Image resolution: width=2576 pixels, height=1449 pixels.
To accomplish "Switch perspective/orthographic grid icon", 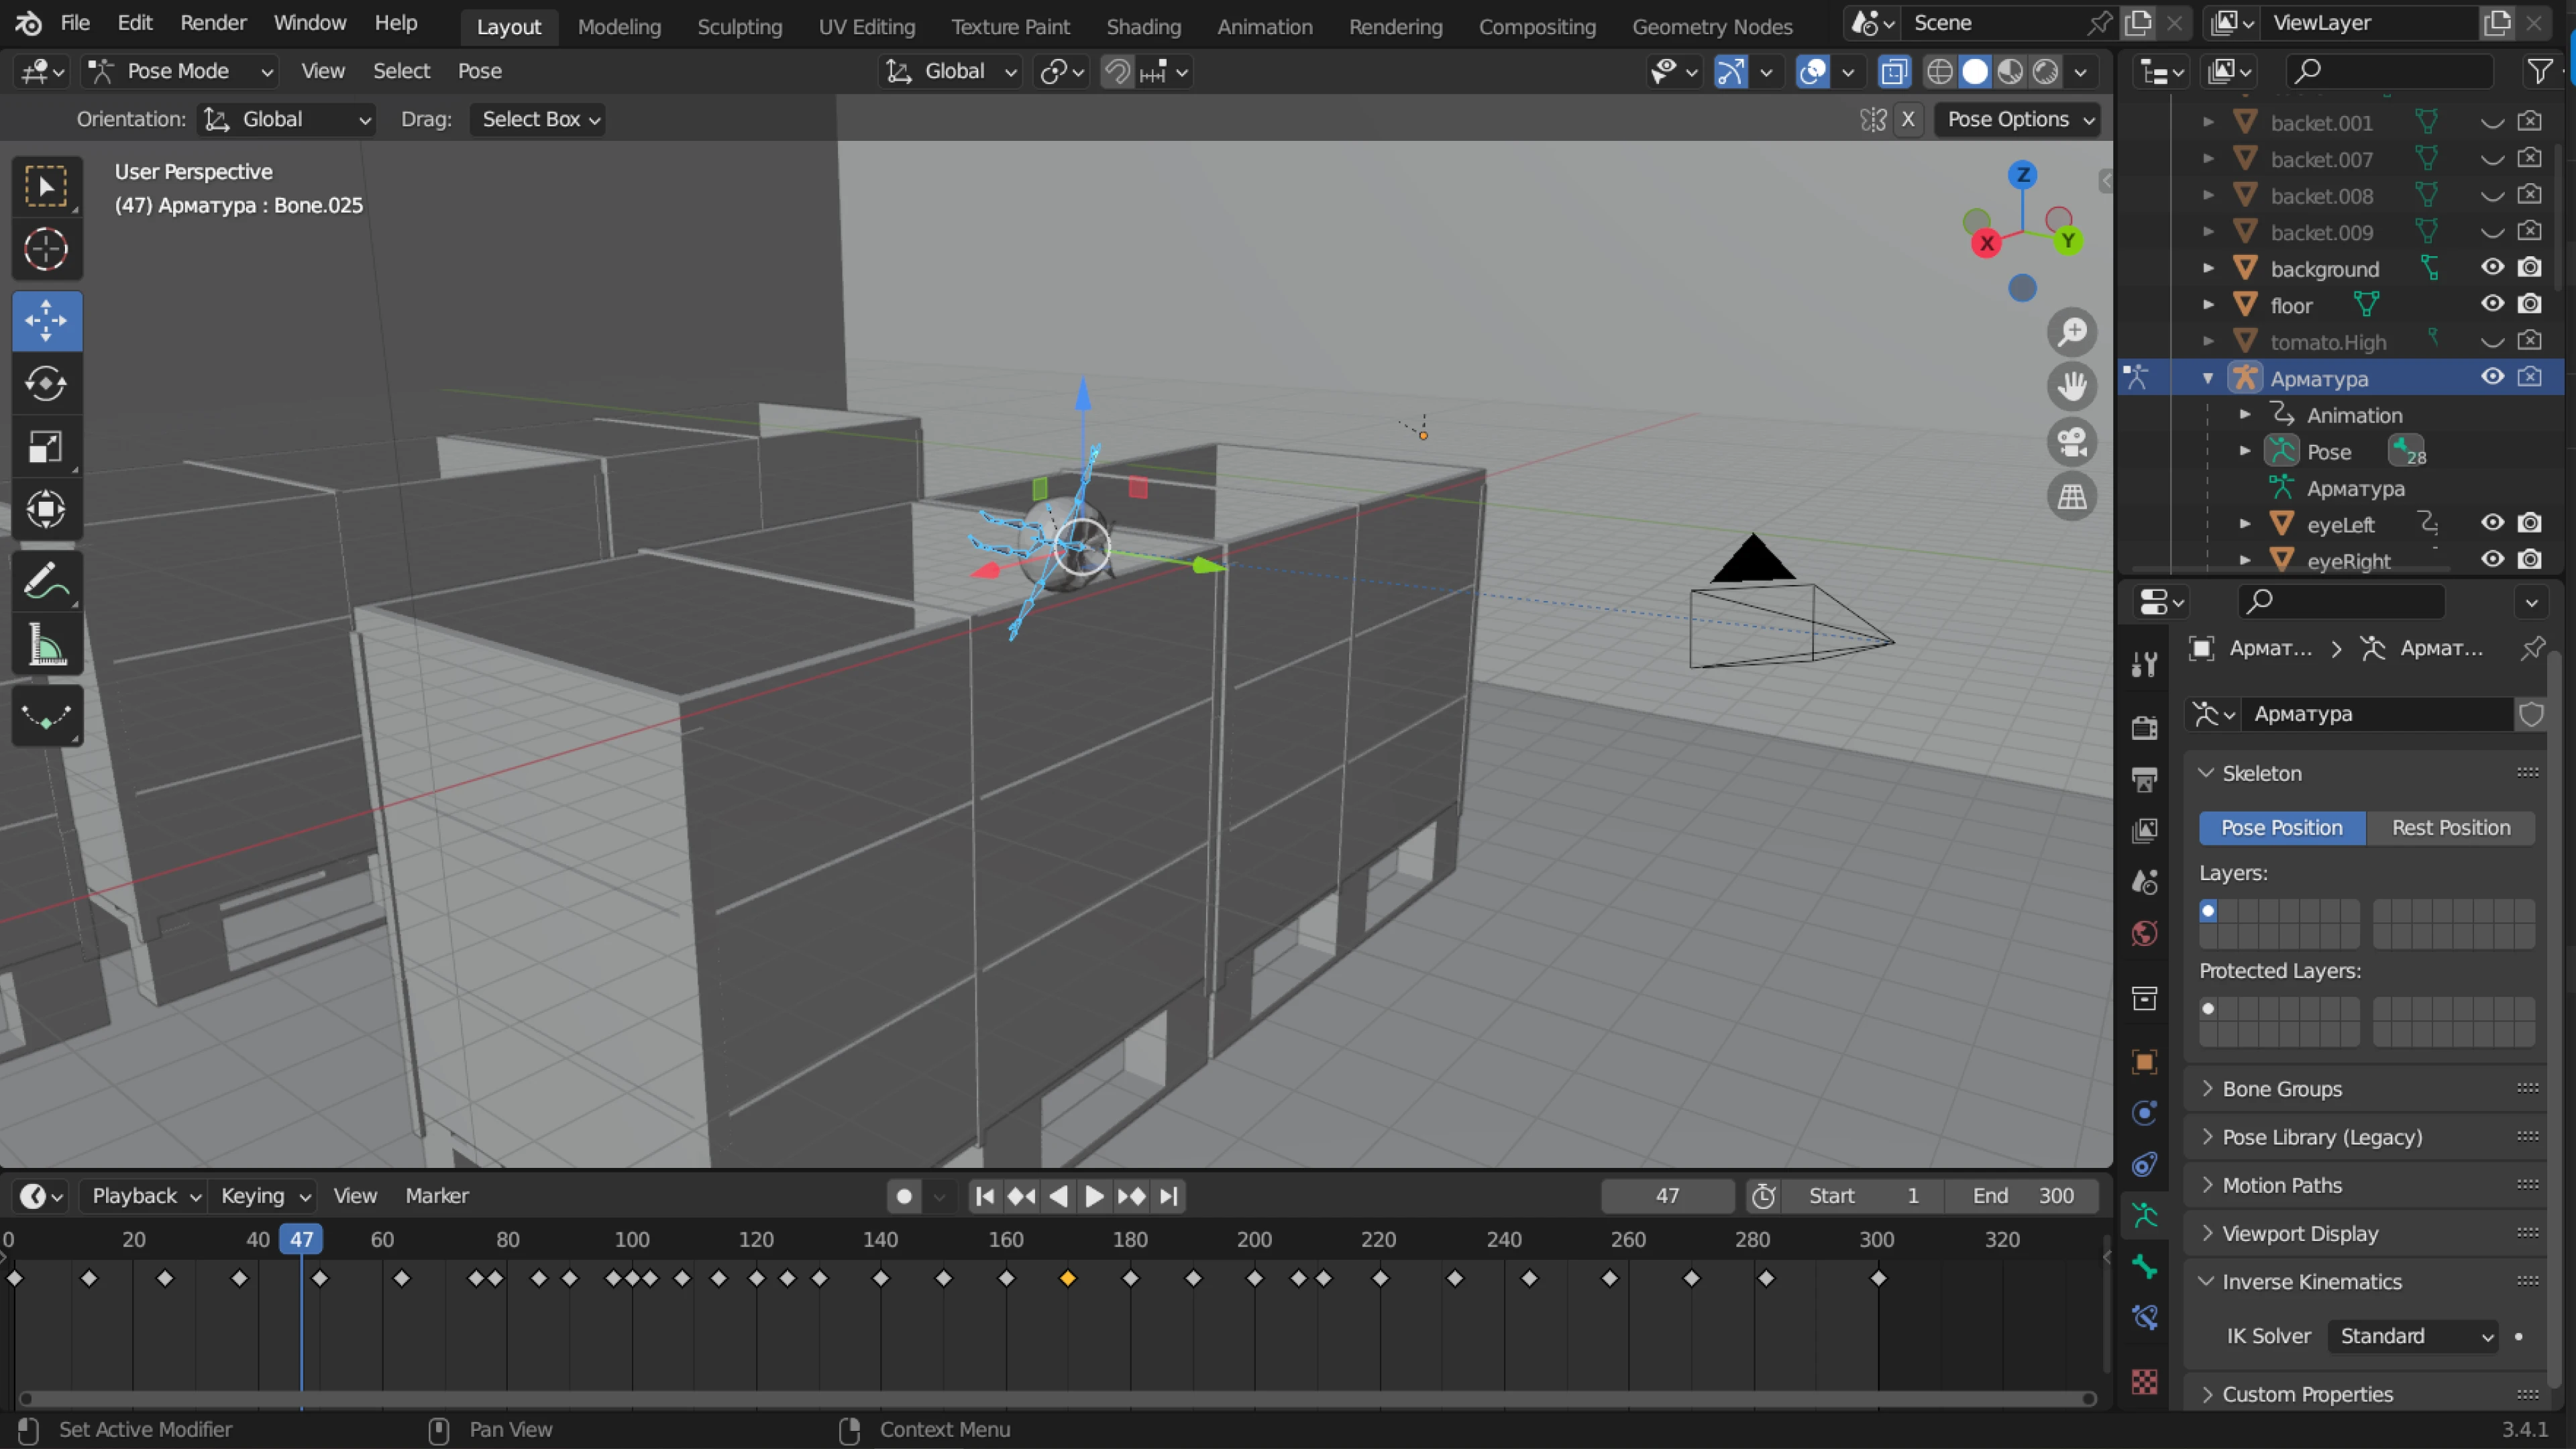I will (x=2071, y=497).
